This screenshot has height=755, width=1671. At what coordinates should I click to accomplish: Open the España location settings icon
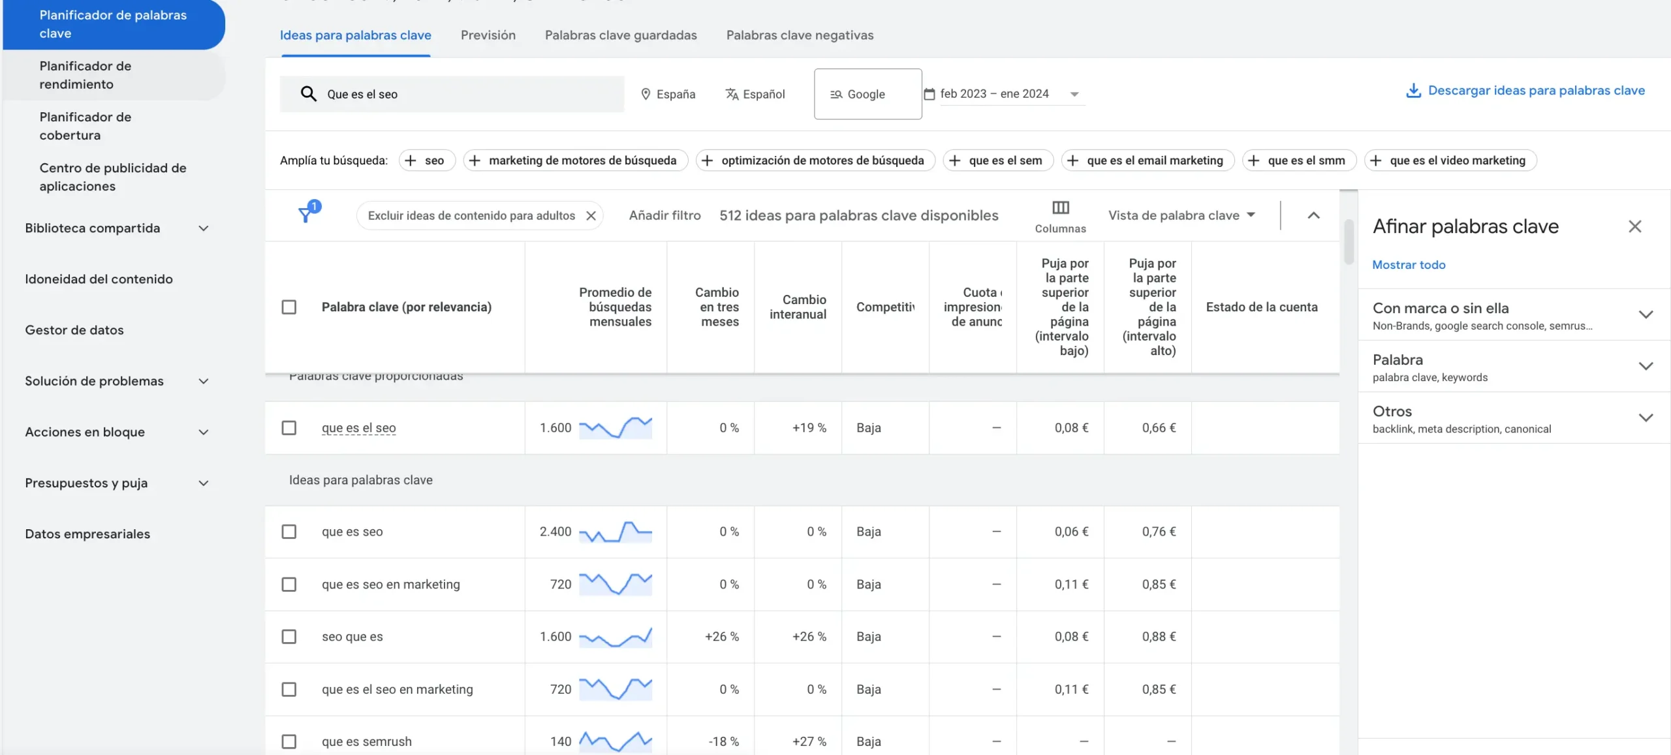pyautogui.click(x=645, y=93)
